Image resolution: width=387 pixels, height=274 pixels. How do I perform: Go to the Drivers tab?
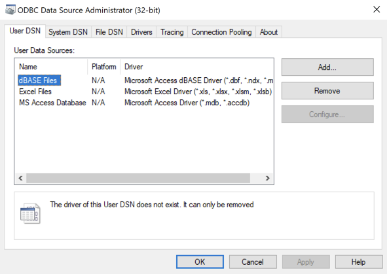(141, 32)
